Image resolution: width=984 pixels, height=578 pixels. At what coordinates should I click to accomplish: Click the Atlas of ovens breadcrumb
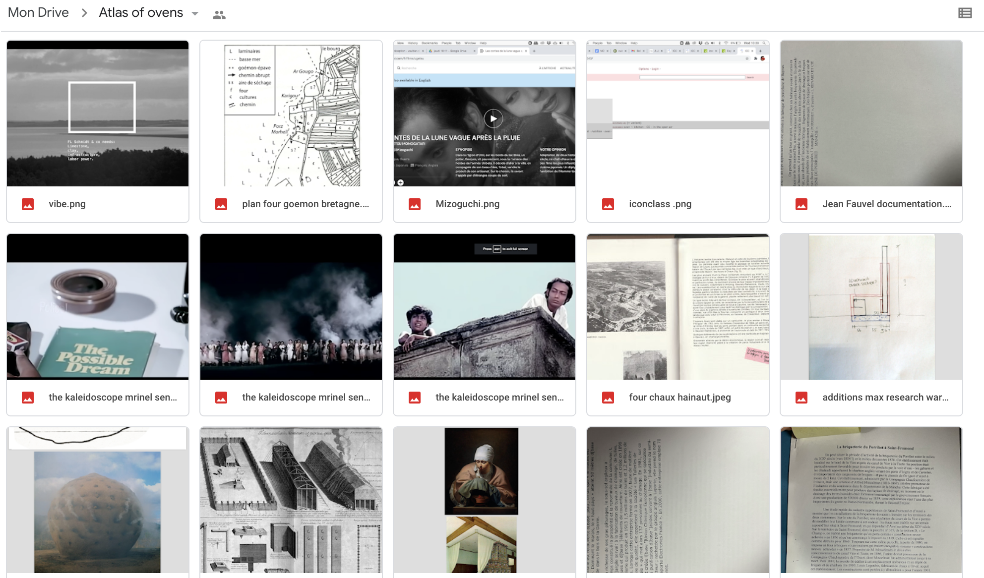(141, 13)
